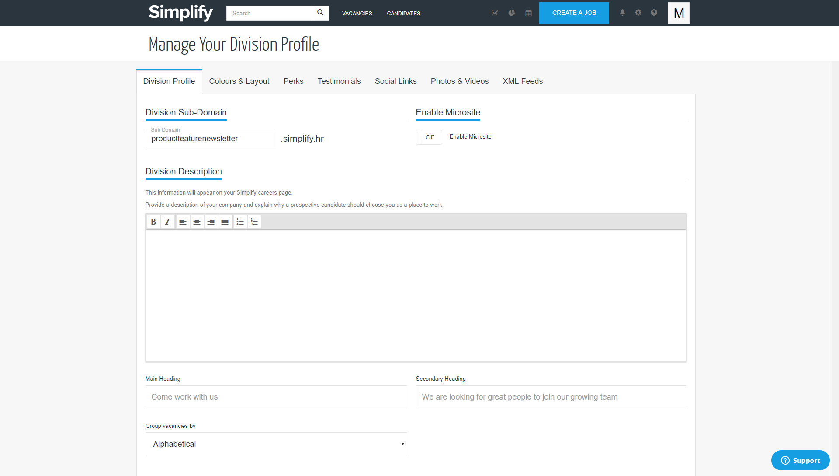This screenshot has width=839, height=476.
Task: Open the tasks checklist icon
Action: point(495,13)
